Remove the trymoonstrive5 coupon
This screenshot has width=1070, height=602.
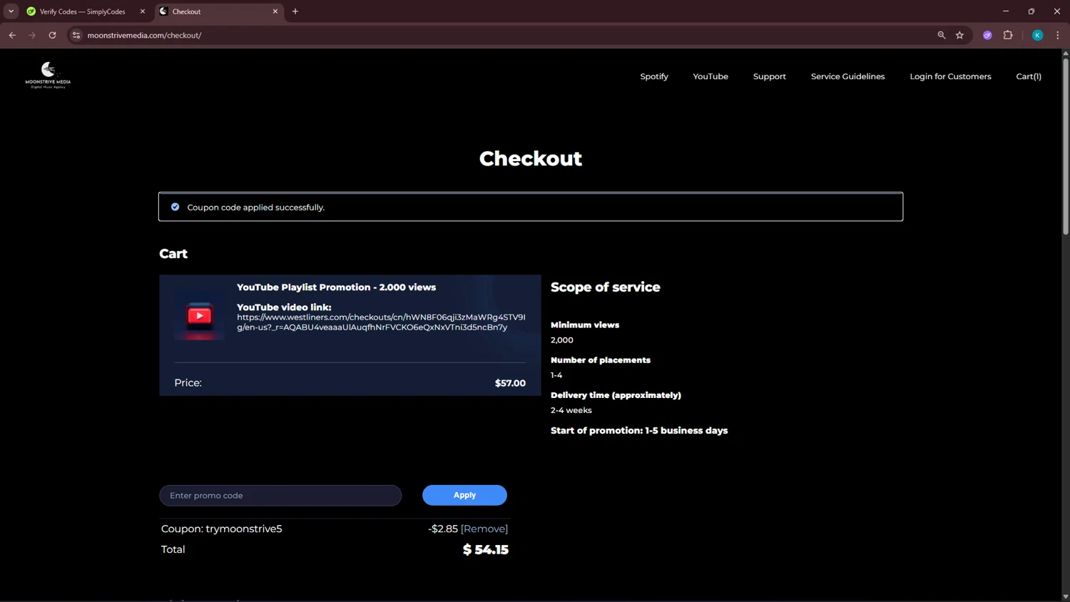(484, 529)
